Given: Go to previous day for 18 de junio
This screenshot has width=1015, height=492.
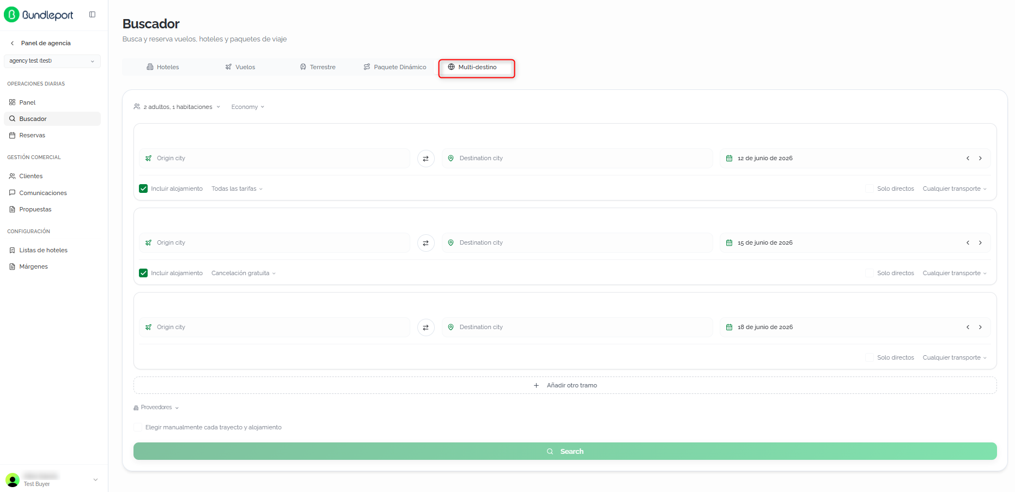Looking at the screenshot, I should 968,327.
